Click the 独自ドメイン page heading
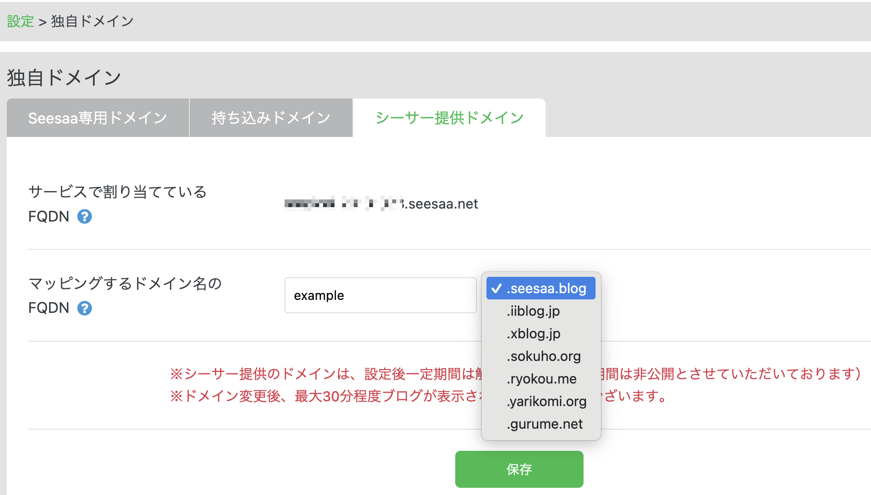 64,76
